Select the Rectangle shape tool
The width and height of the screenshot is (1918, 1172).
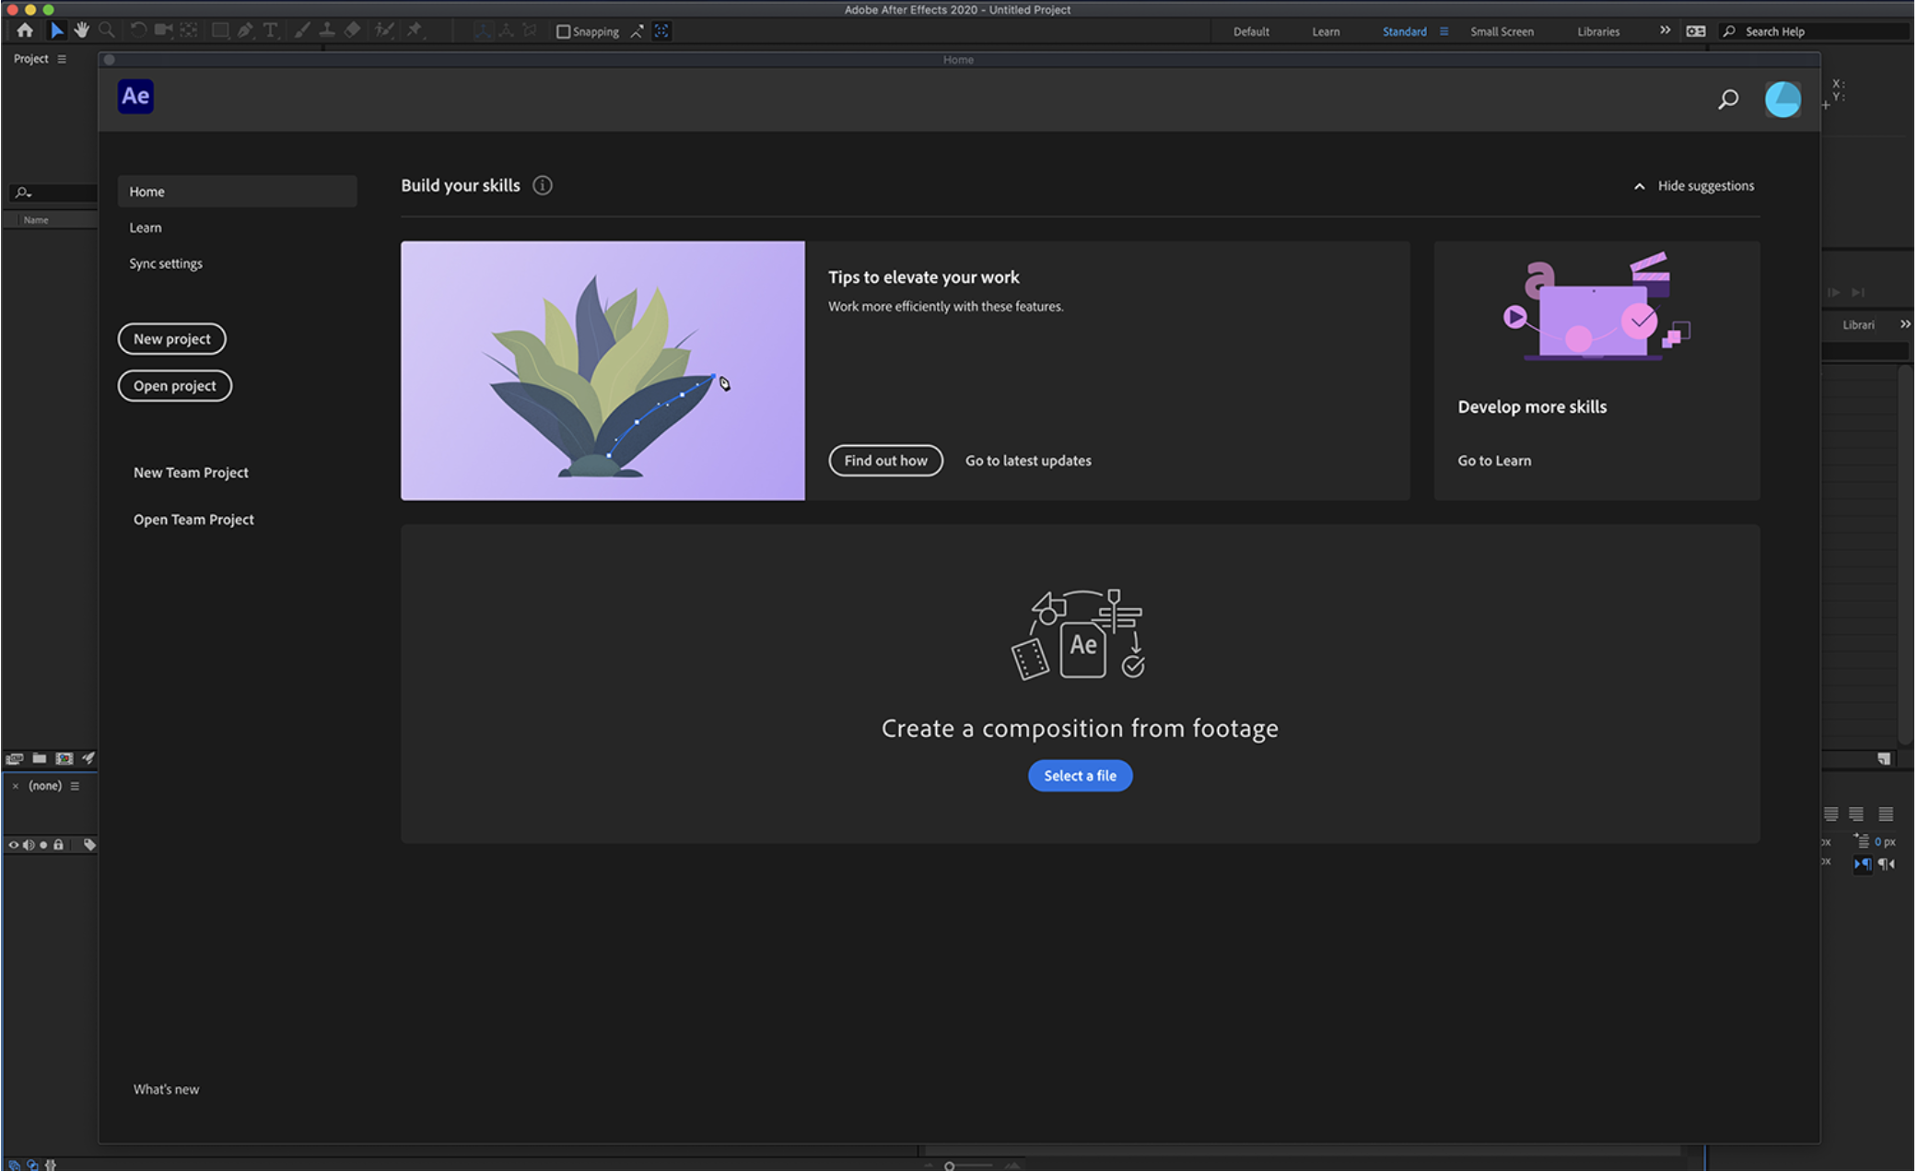[x=220, y=30]
